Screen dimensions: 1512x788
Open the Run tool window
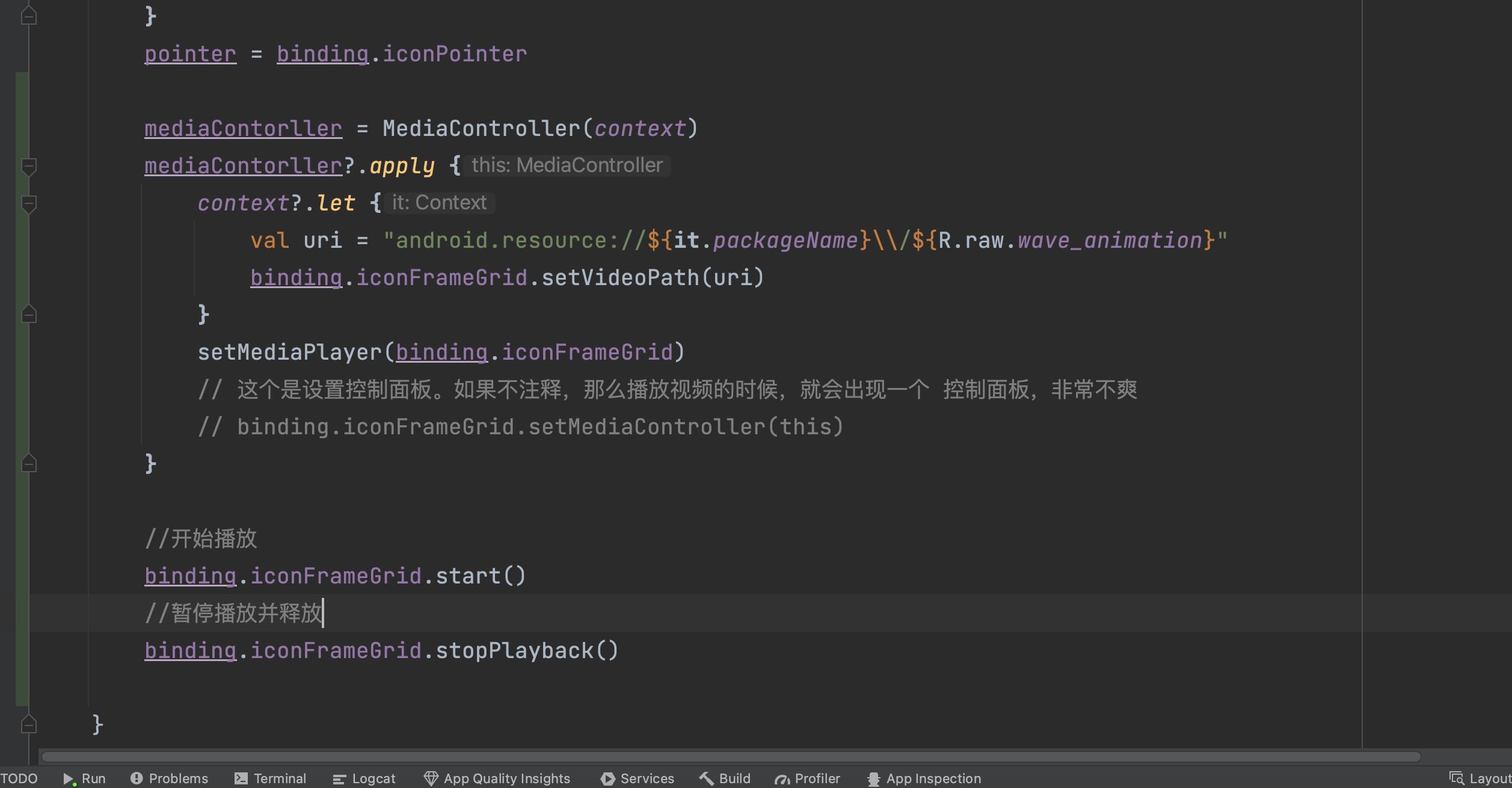85,778
